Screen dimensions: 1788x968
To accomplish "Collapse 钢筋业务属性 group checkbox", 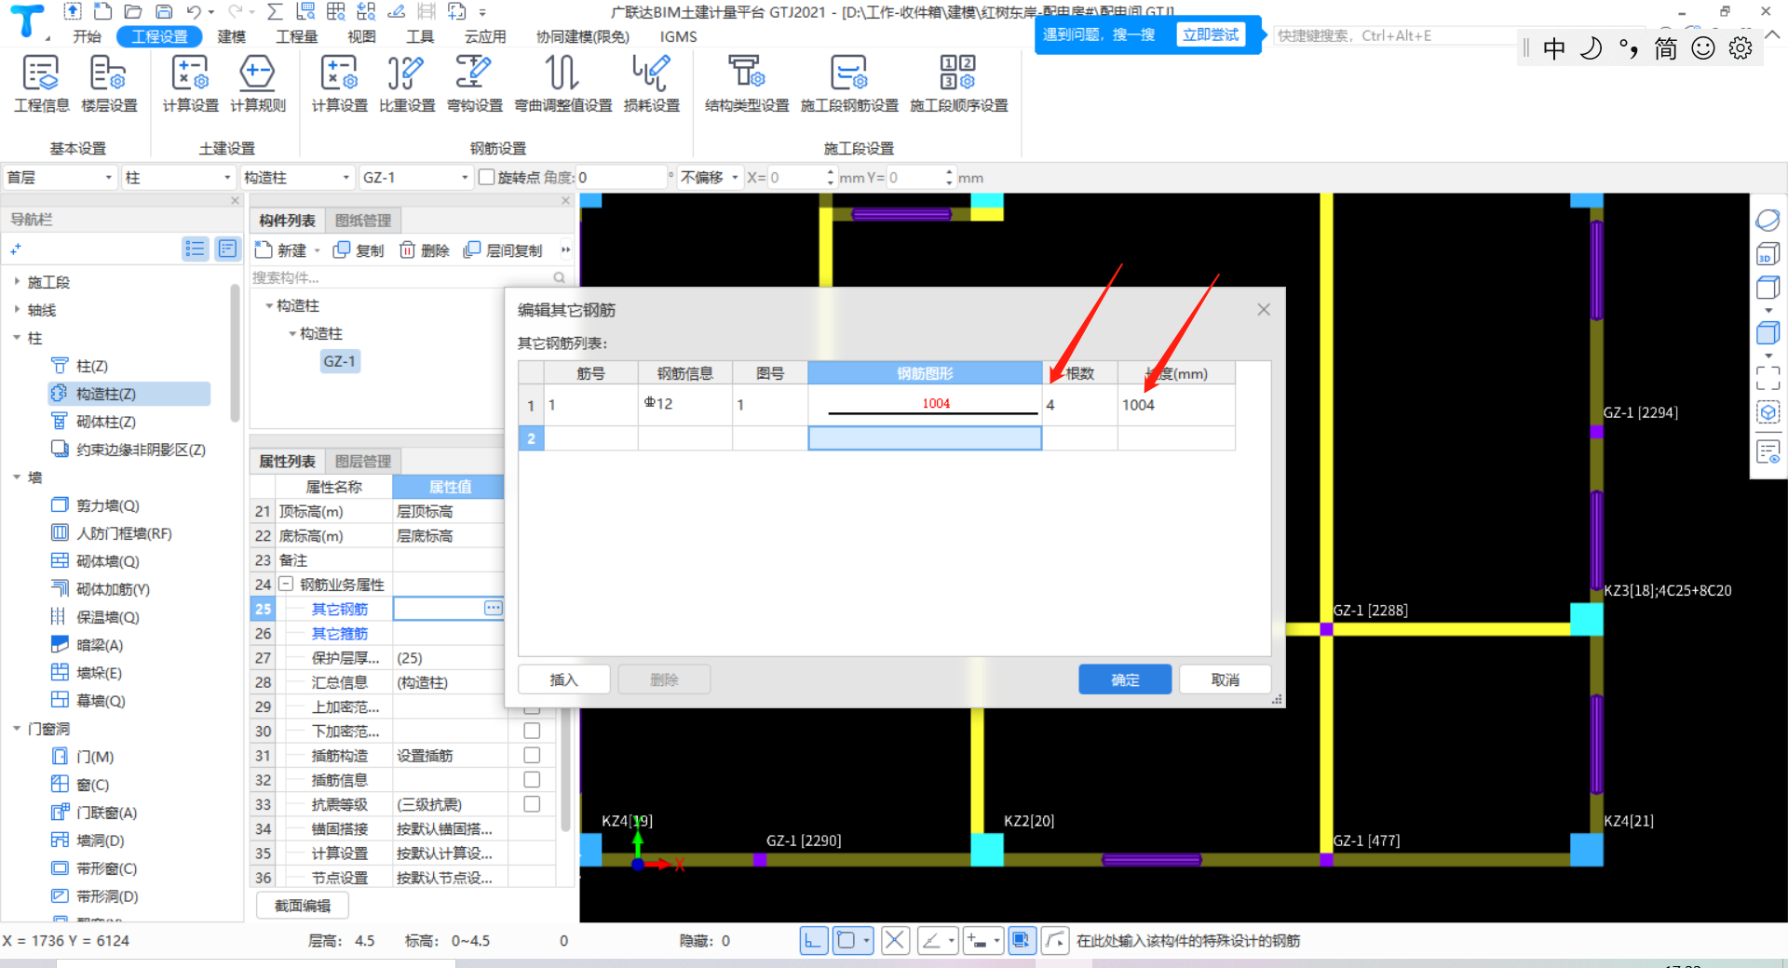I will click(x=287, y=584).
